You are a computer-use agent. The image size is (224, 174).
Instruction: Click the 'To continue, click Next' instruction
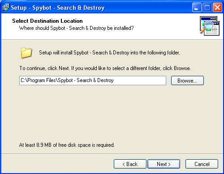pyautogui.click(x=105, y=68)
